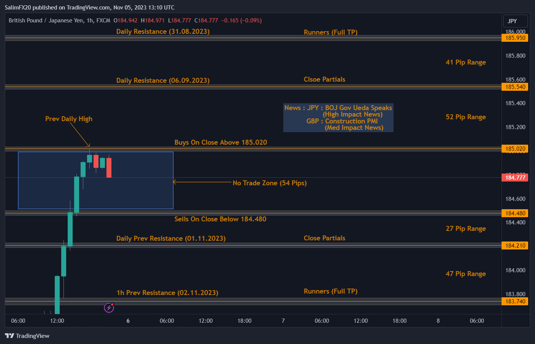Click the 185.950 price axis label

pos(515,38)
